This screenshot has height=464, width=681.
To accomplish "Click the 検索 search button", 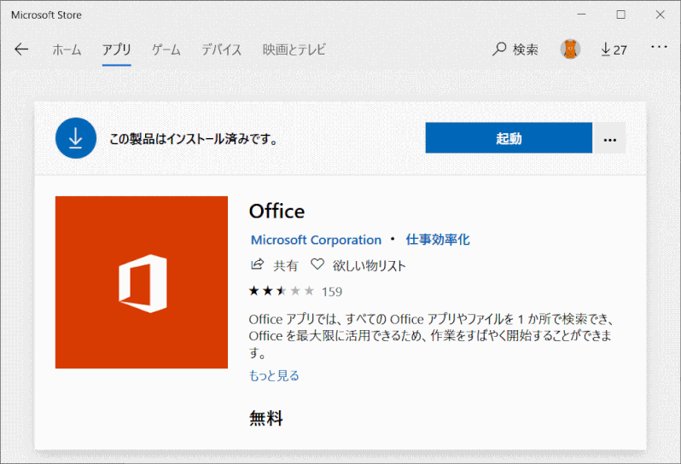I will (515, 49).
